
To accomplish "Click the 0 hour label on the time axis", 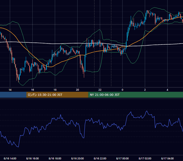I will (x=122, y=90).
